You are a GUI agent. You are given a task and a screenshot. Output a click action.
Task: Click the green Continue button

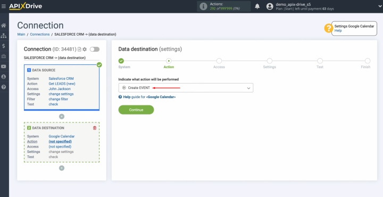pos(136,110)
